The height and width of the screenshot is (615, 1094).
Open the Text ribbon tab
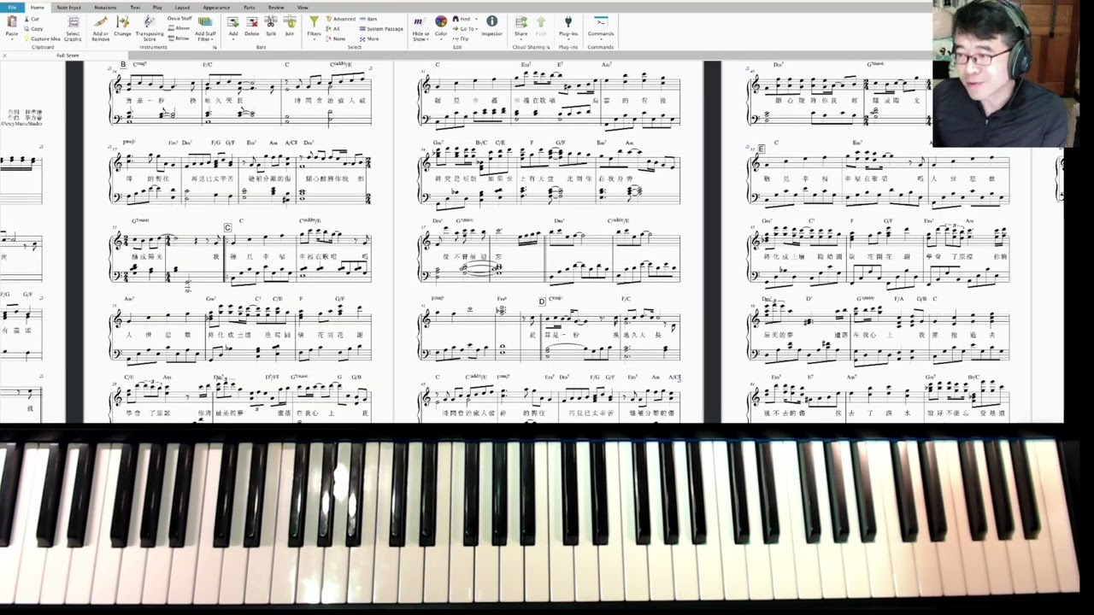[x=135, y=8]
